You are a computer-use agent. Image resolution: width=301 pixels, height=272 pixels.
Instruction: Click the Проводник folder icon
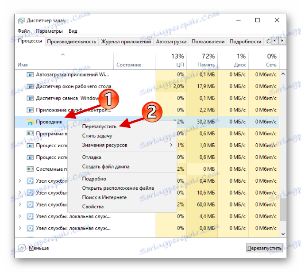coord(30,122)
